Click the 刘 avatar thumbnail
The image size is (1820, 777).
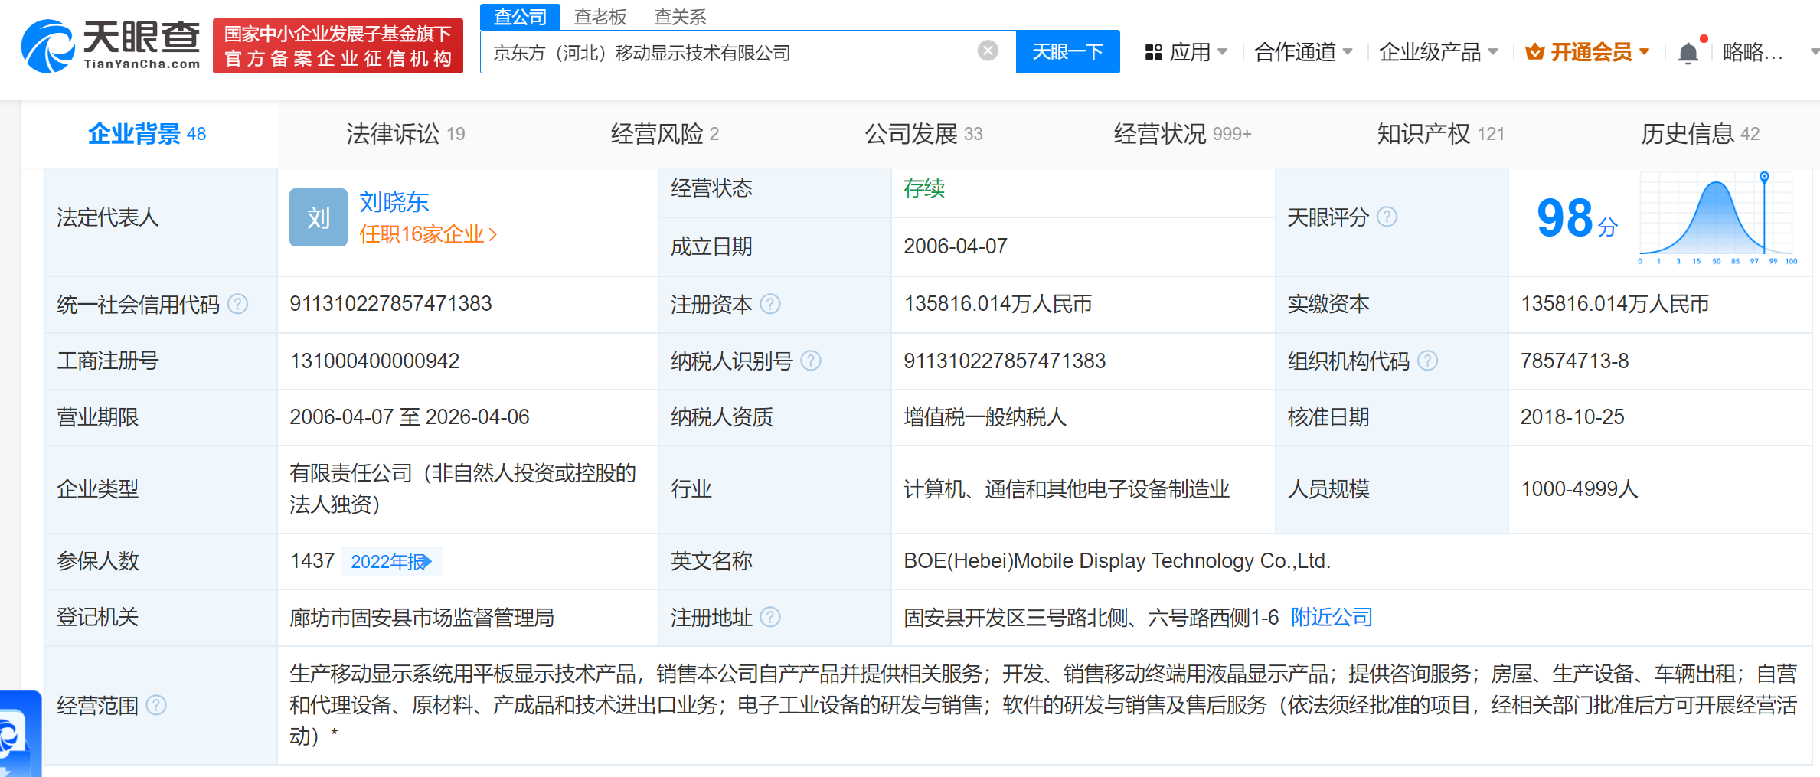pos(319,217)
